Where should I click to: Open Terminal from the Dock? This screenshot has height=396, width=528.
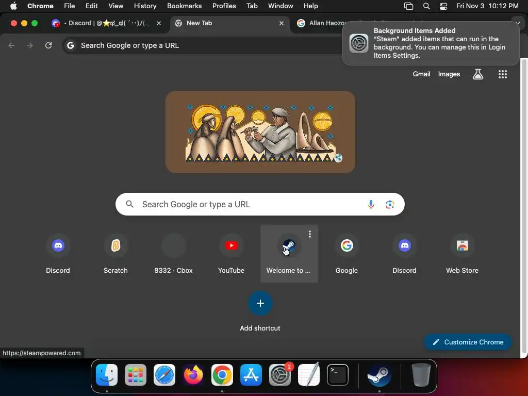338,375
